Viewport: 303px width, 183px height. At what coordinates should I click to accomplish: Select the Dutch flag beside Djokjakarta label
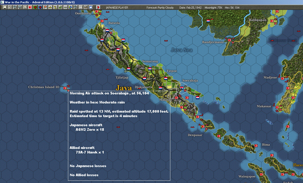(x=160, y=88)
